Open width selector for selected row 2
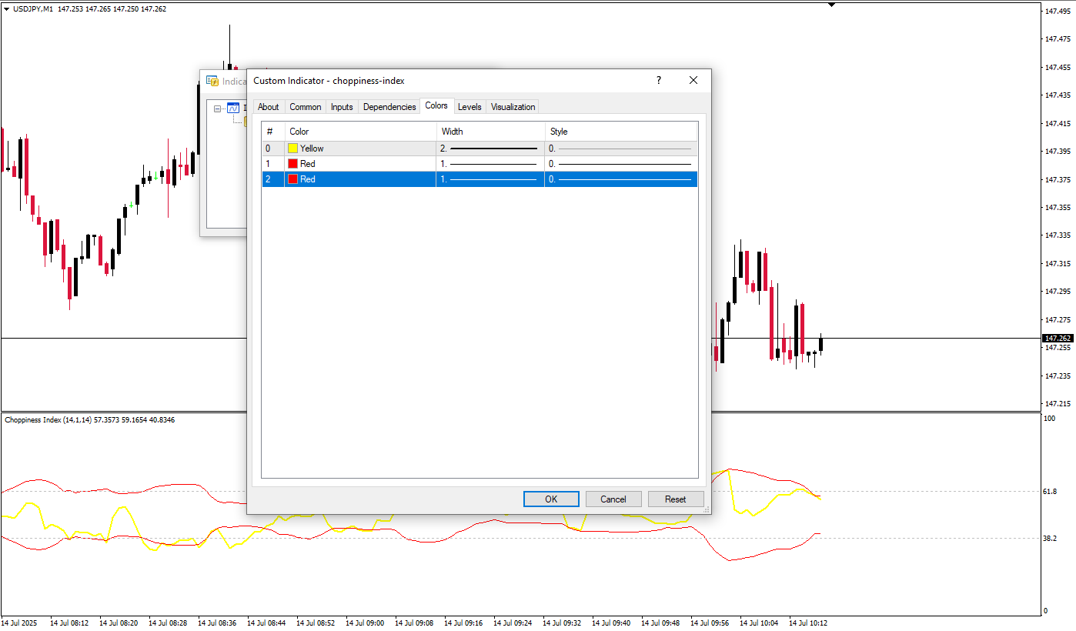Viewport: 1076px width, 631px height. (490, 179)
